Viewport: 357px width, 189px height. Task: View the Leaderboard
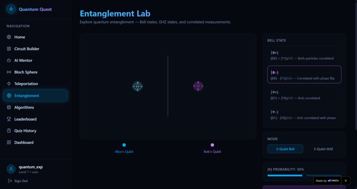click(35, 119)
